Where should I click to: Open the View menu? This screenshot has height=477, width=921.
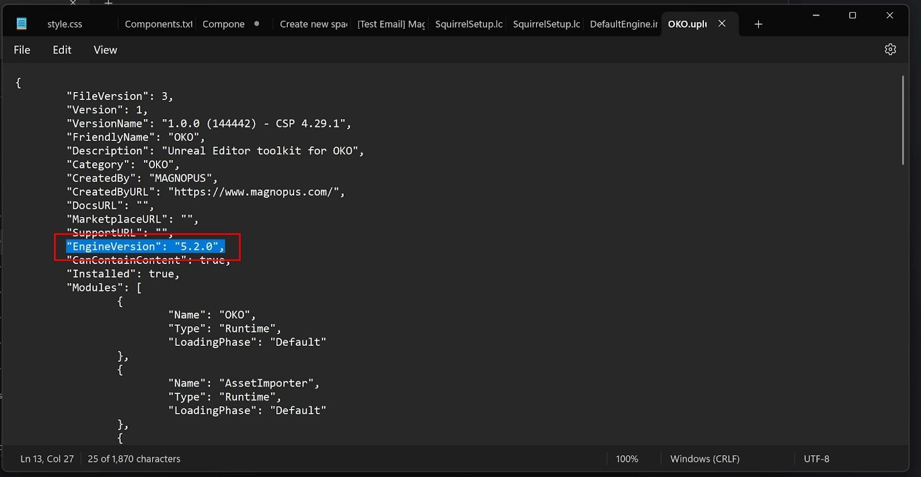point(105,50)
